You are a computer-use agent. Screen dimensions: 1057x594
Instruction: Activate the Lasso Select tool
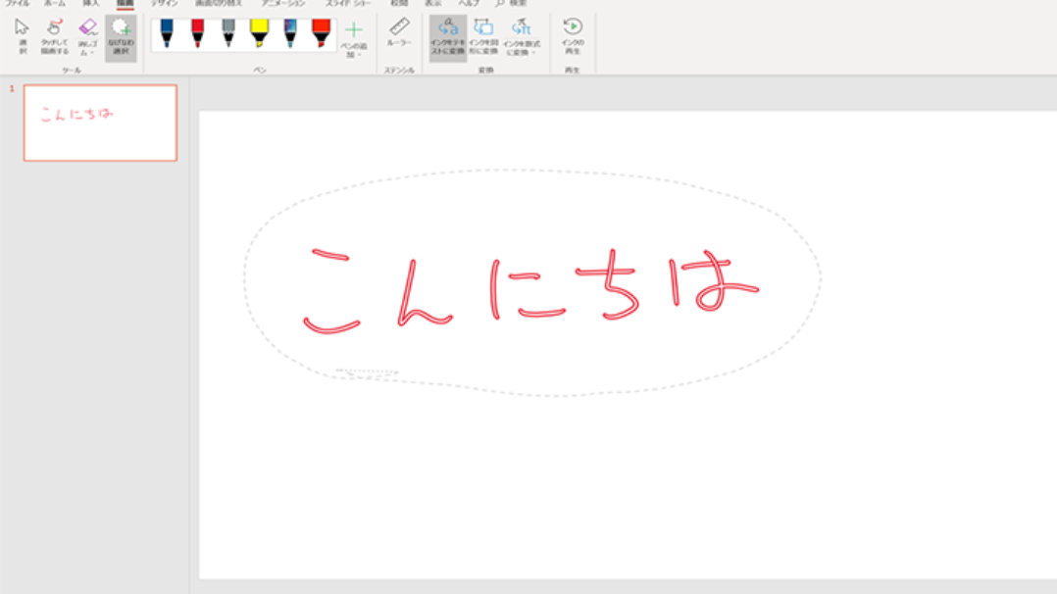(121, 38)
